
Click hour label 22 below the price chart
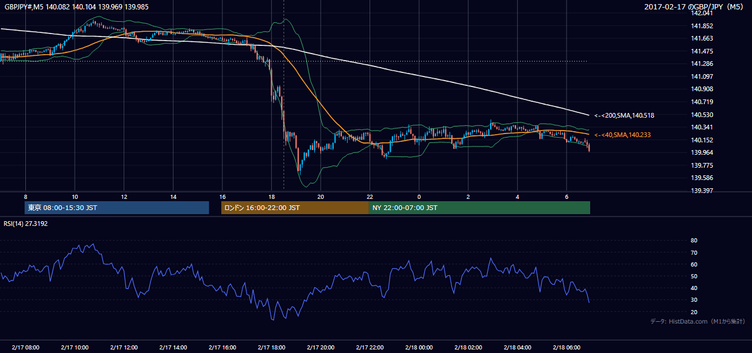[x=370, y=197]
